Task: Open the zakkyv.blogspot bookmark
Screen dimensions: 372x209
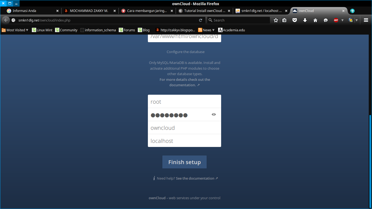Action: (175, 30)
